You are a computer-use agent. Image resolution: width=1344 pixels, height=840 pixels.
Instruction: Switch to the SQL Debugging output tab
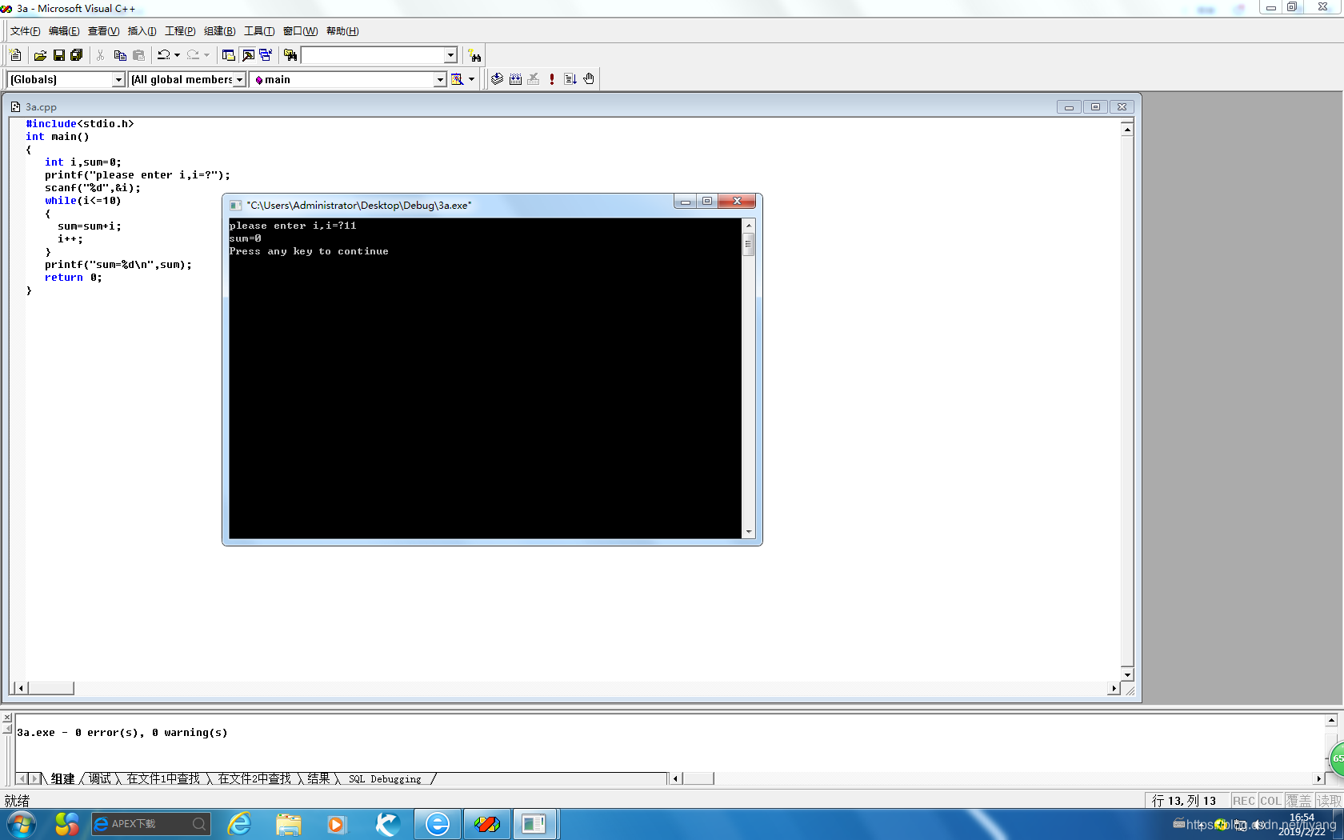pyautogui.click(x=385, y=778)
